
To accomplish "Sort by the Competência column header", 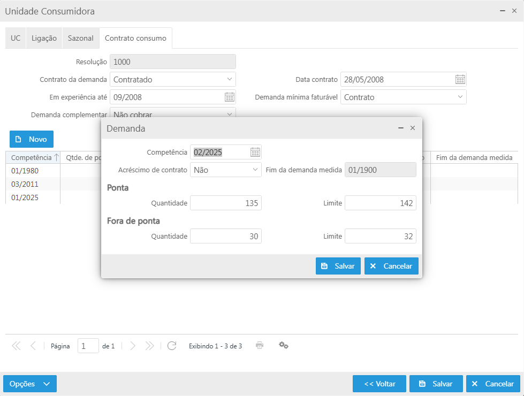I will (32, 158).
